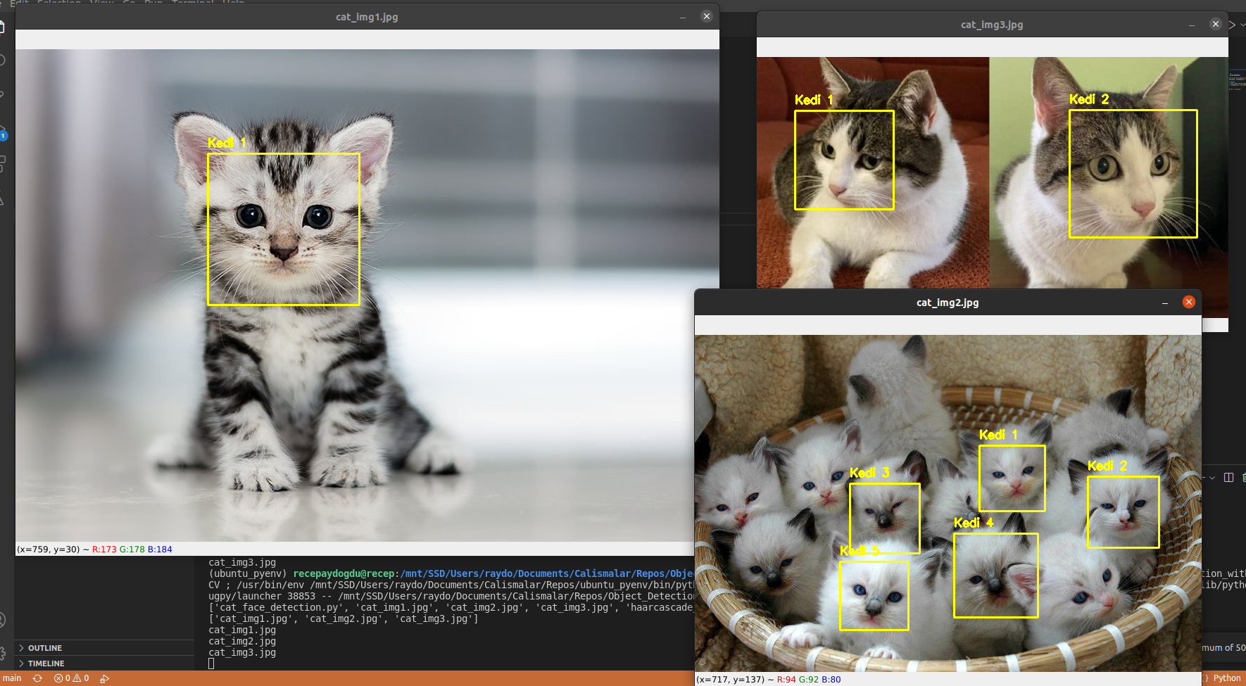The height and width of the screenshot is (686, 1246).
Task: Click 'Kedi 2' label in cat_img3 window
Action: coord(1089,99)
